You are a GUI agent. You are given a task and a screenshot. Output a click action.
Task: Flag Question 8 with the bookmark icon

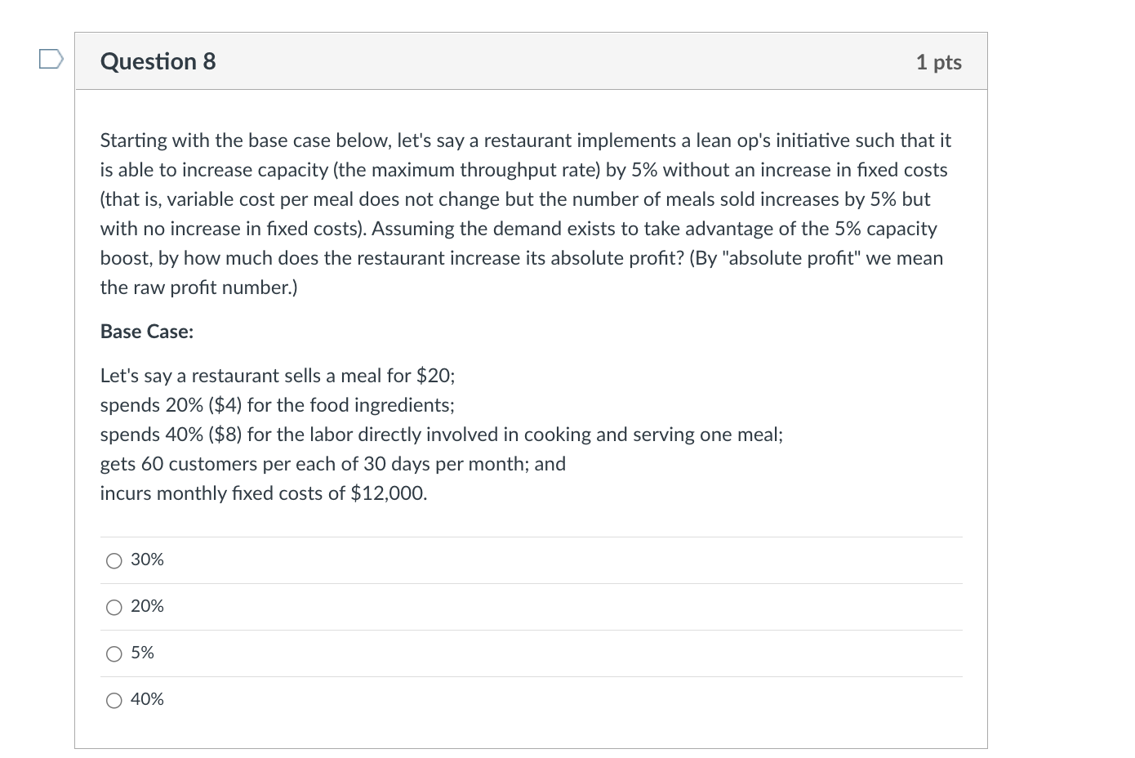51,59
